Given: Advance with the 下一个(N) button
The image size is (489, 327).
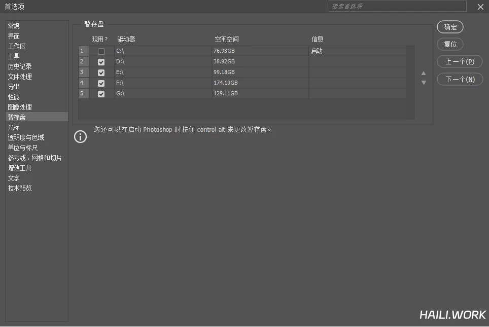Looking at the screenshot, I should tap(460, 79).
